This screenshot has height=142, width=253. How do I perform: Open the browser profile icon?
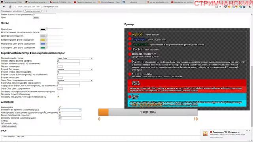(x=250, y=7)
